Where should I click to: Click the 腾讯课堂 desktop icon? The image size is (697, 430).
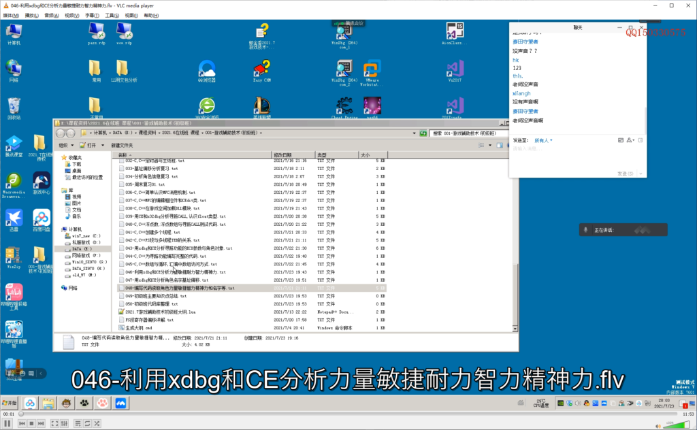(14, 146)
